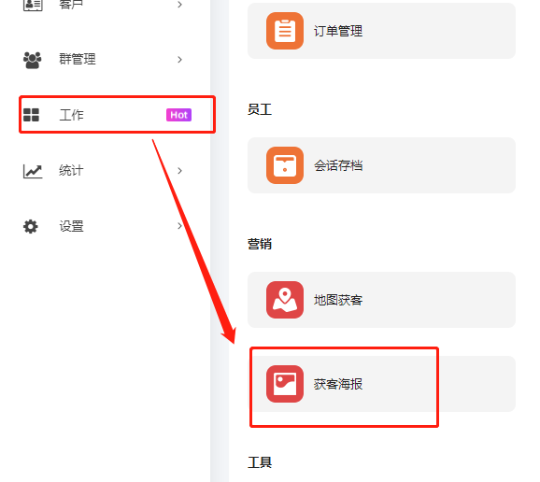Image resolution: width=540 pixels, height=482 pixels.
Task: Click the 群管理 people group icon
Action: click(32, 60)
